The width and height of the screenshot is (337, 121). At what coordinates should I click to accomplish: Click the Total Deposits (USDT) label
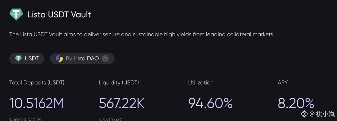point(37,83)
